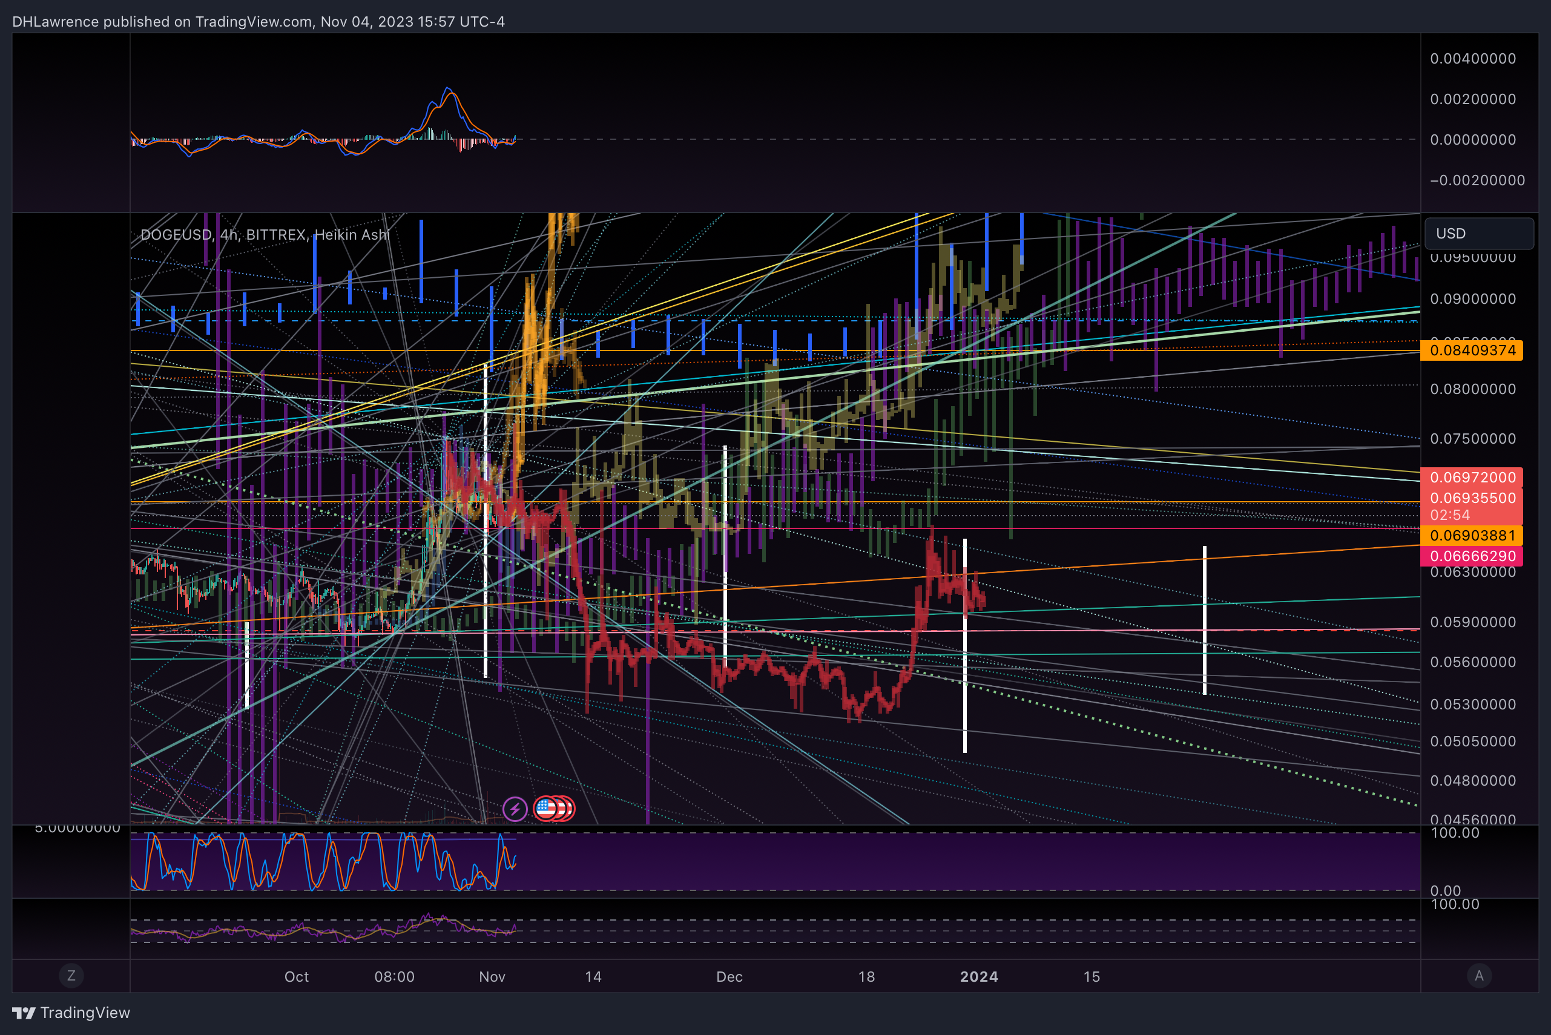Click the 18 date axis label
The height and width of the screenshot is (1035, 1551).
tap(866, 977)
